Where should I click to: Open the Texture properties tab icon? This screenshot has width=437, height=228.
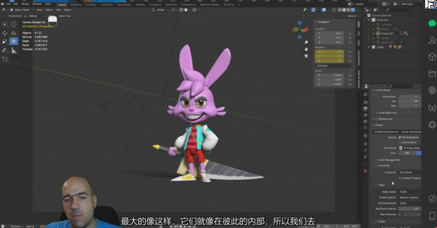(365, 171)
